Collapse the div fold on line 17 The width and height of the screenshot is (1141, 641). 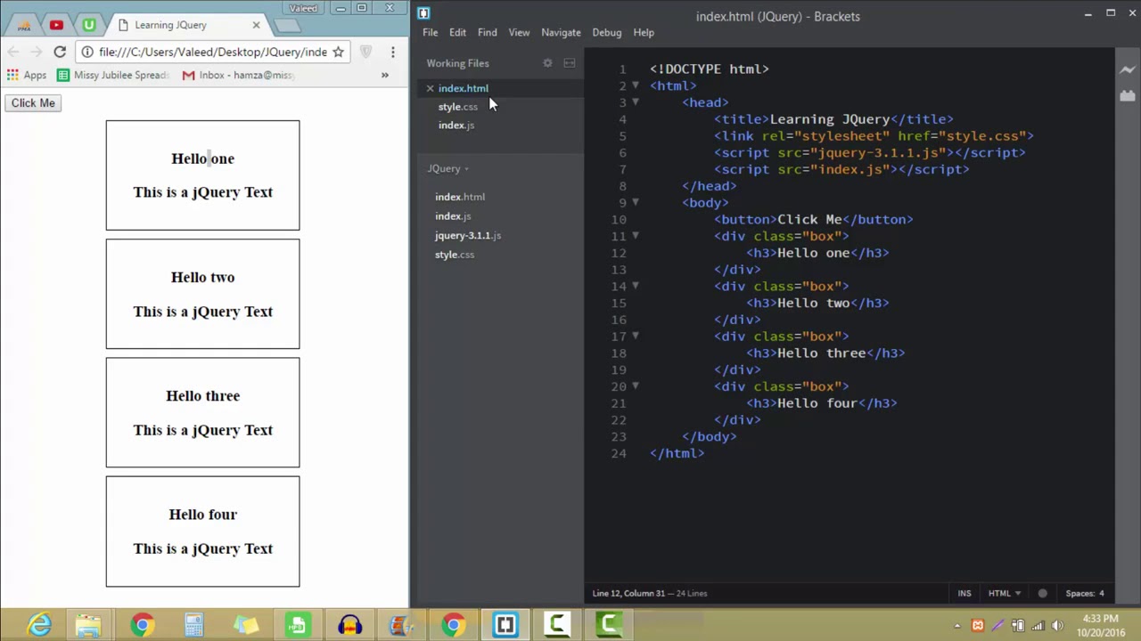click(636, 336)
